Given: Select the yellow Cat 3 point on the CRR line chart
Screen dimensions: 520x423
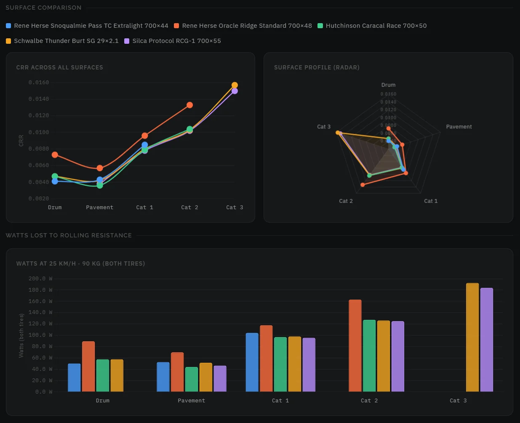Looking at the screenshot, I should tap(235, 85).
